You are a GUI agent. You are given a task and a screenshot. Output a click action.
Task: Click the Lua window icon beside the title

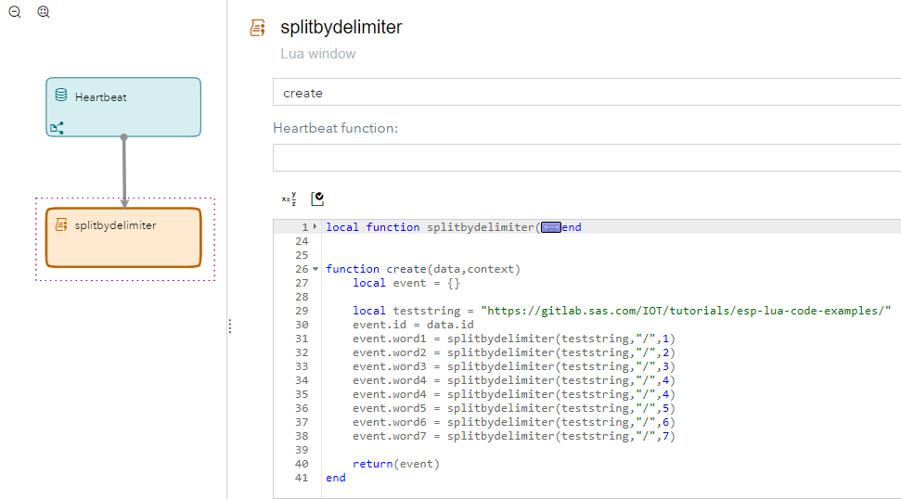point(258,28)
